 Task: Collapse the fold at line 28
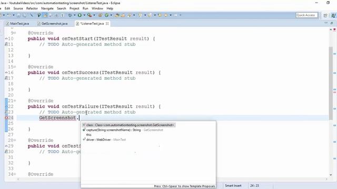click(x=15, y=140)
